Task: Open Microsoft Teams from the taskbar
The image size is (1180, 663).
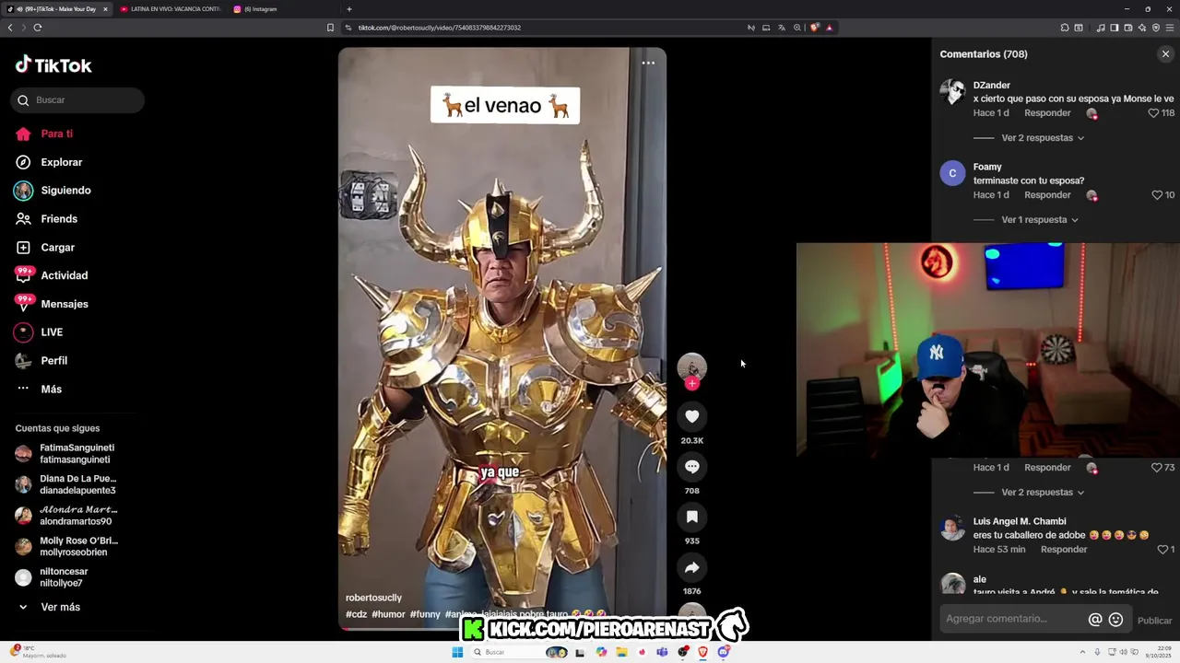Action: click(662, 652)
